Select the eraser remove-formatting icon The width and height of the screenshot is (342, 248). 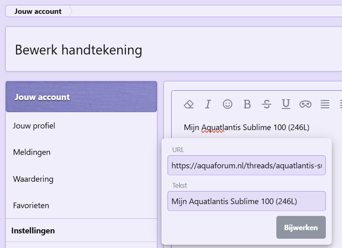(189, 104)
